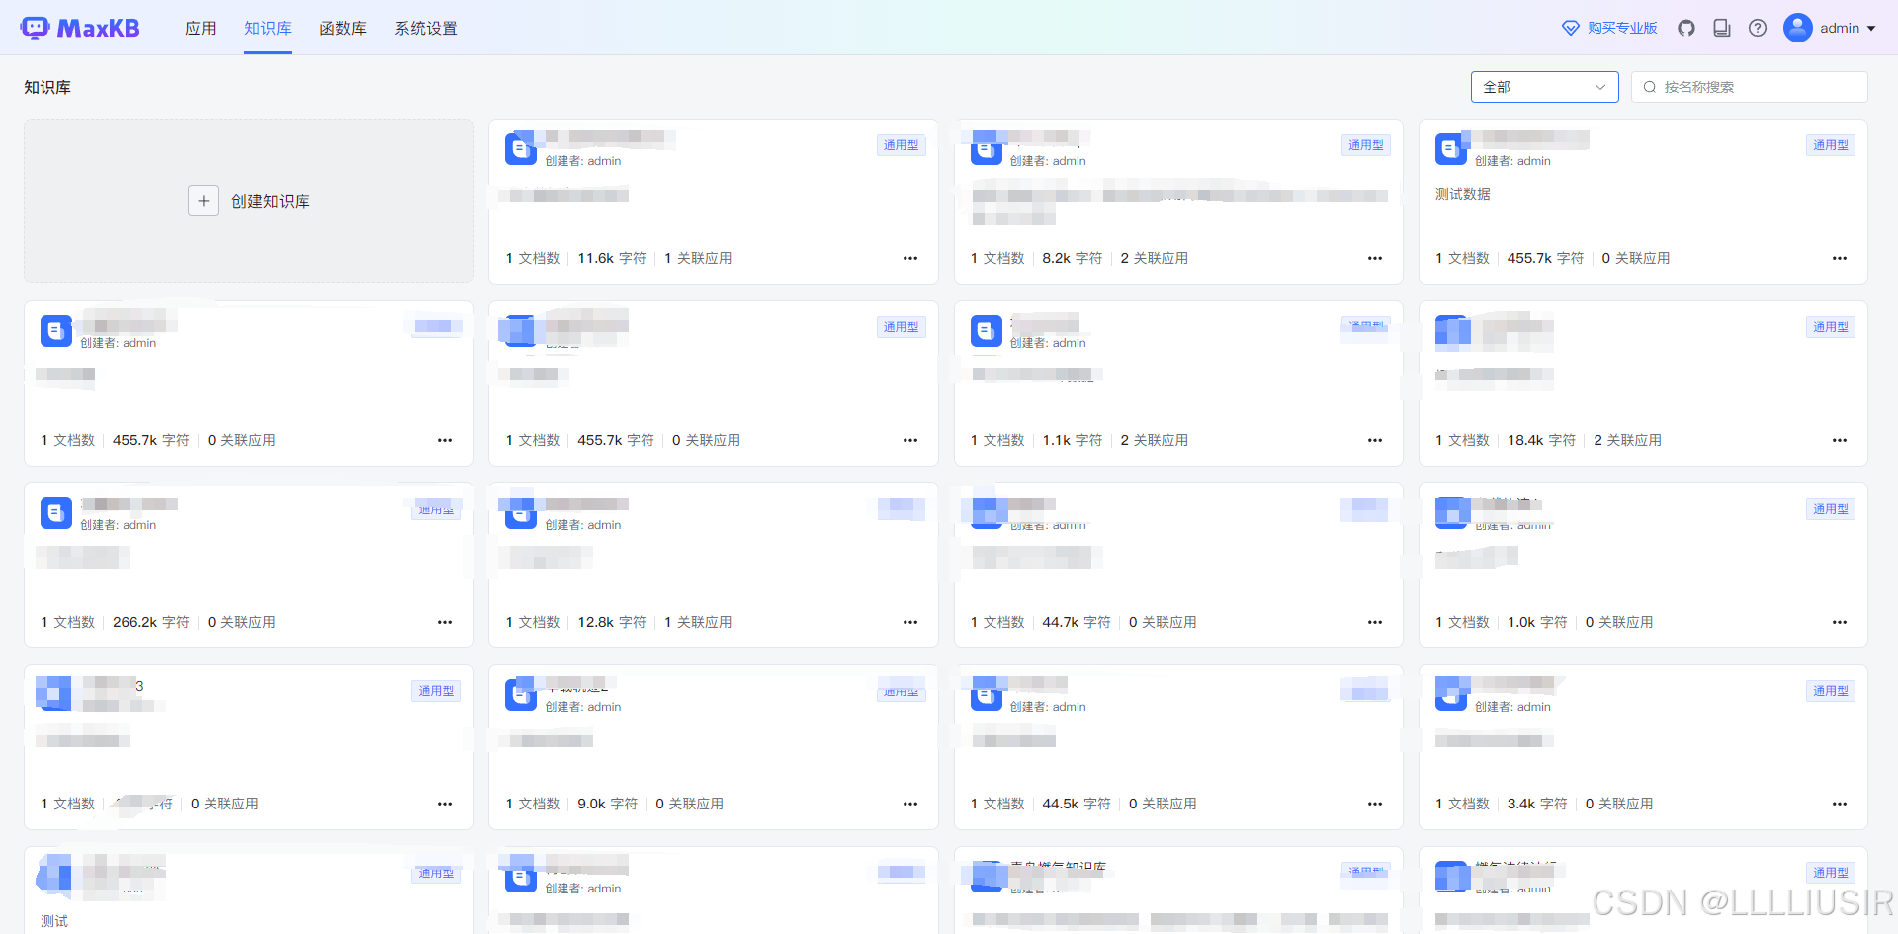Click the '8.2k 字符' stat
This screenshot has height=934, width=1898.
[1073, 258]
